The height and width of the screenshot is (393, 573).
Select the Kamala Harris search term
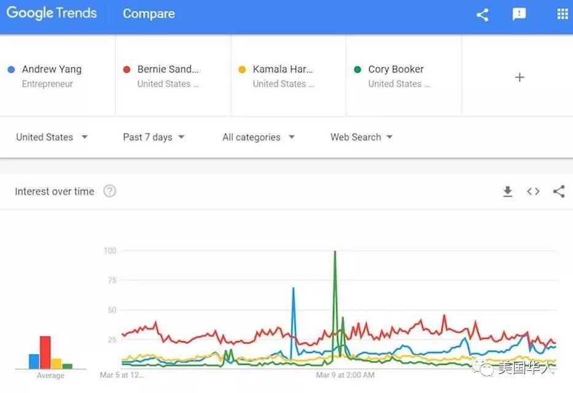283,69
